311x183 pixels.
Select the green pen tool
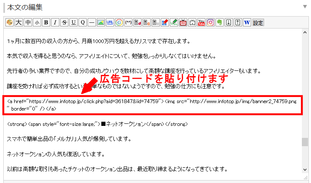(174, 22)
